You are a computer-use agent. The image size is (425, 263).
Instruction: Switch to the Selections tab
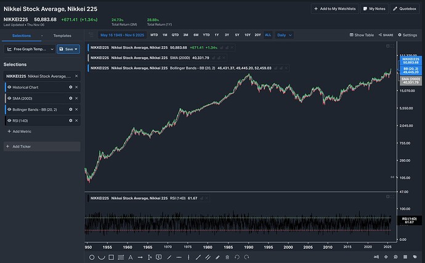click(x=22, y=36)
